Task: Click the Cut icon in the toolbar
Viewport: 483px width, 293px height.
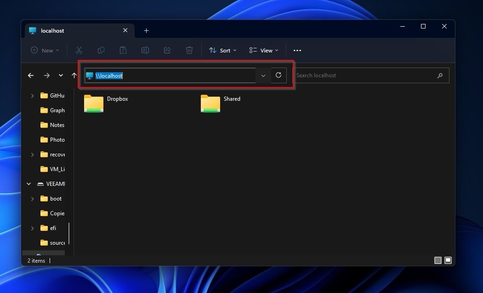Action: pos(79,50)
